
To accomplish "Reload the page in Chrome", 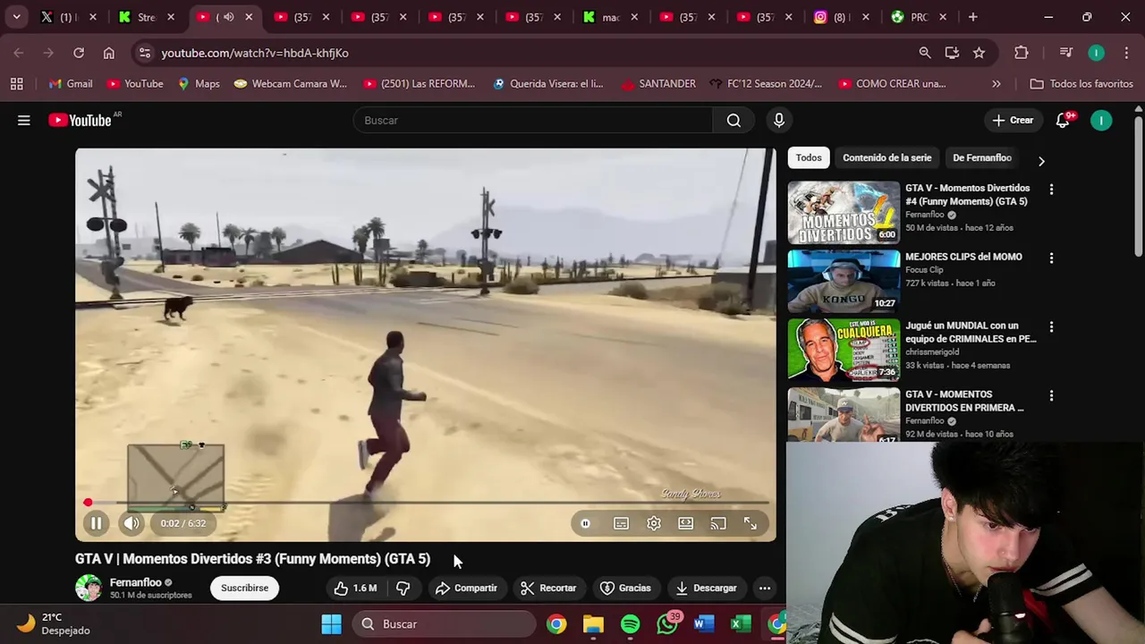I will point(79,53).
